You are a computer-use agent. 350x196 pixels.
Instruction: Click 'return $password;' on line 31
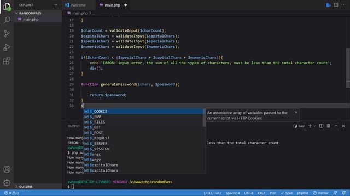[108, 95]
